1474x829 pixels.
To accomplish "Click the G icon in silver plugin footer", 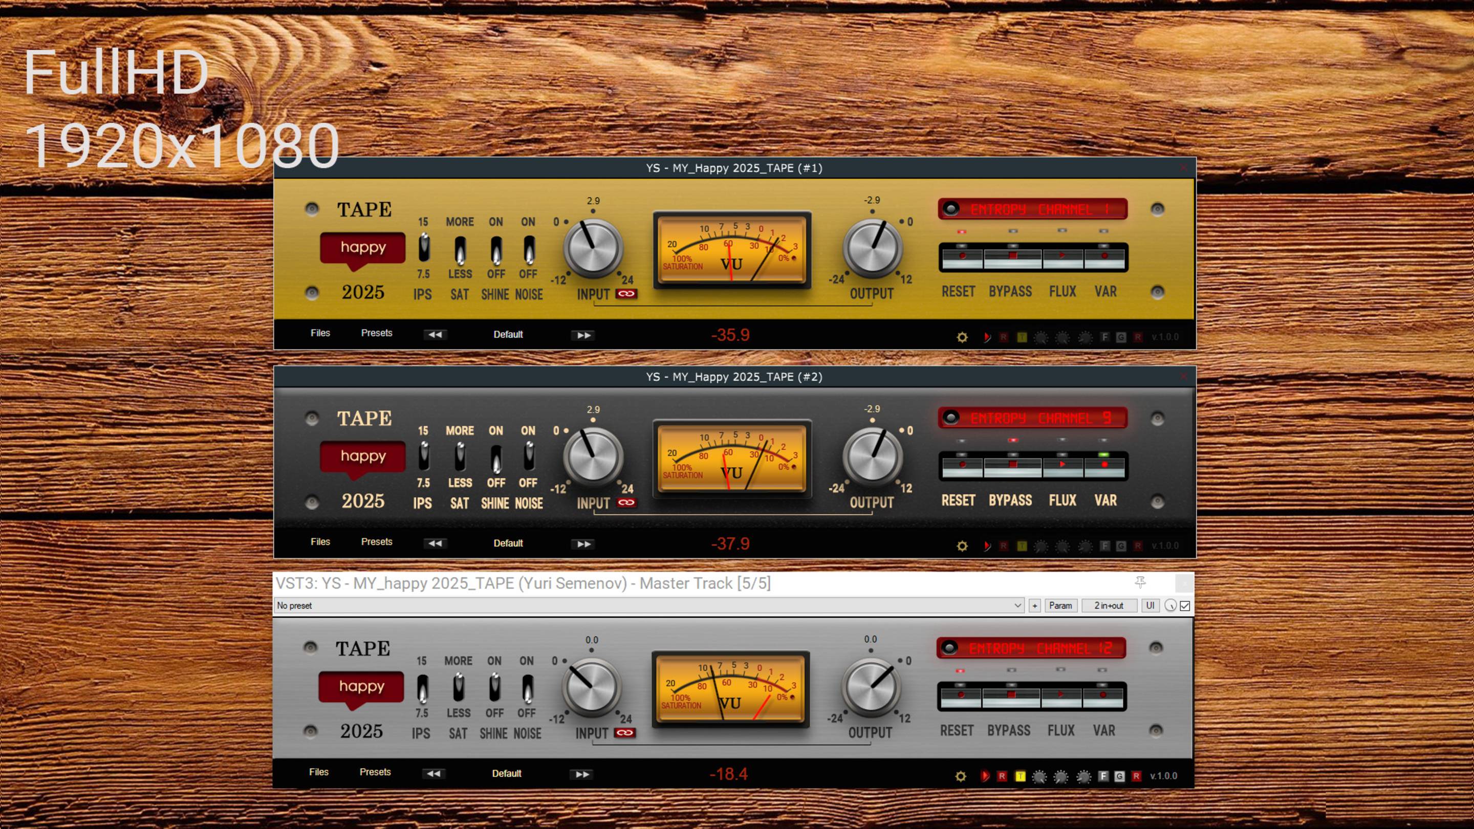I will (x=1119, y=776).
